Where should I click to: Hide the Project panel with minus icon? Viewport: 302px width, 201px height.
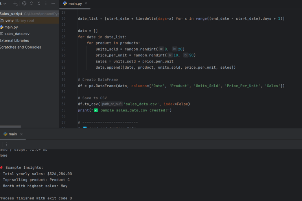click(x=53, y=4)
